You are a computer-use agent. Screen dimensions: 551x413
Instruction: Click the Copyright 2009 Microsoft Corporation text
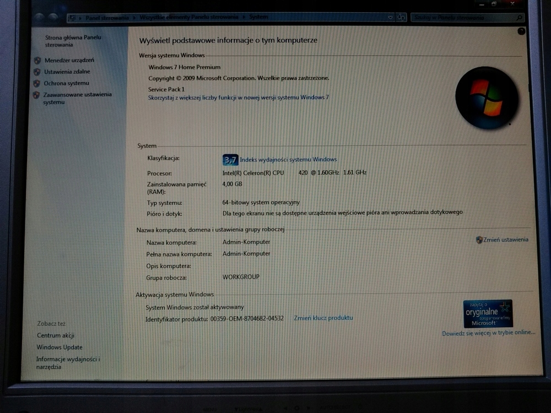239,78
